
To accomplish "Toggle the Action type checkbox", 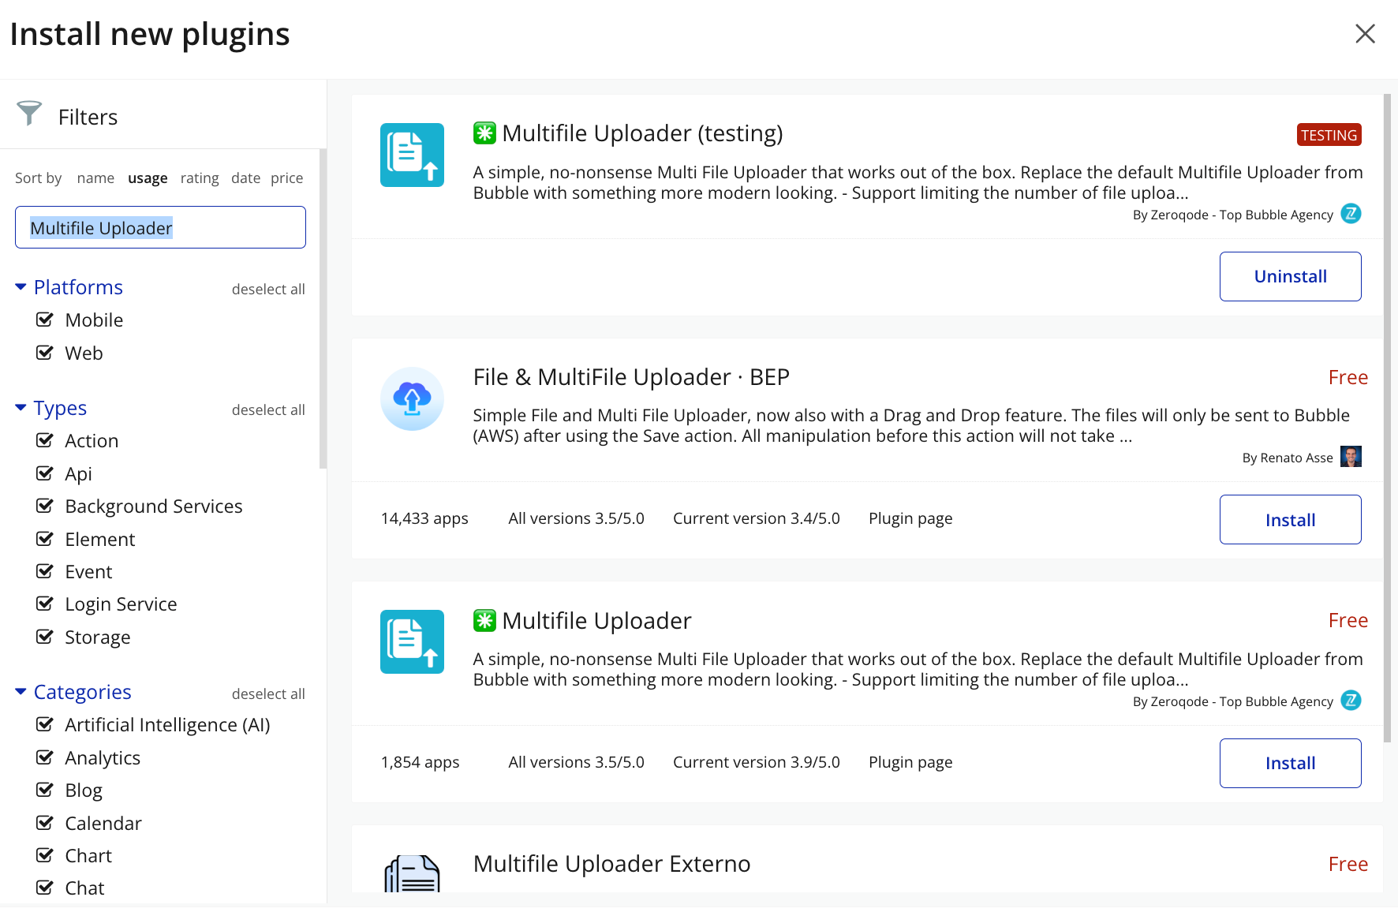I will (45, 440).
